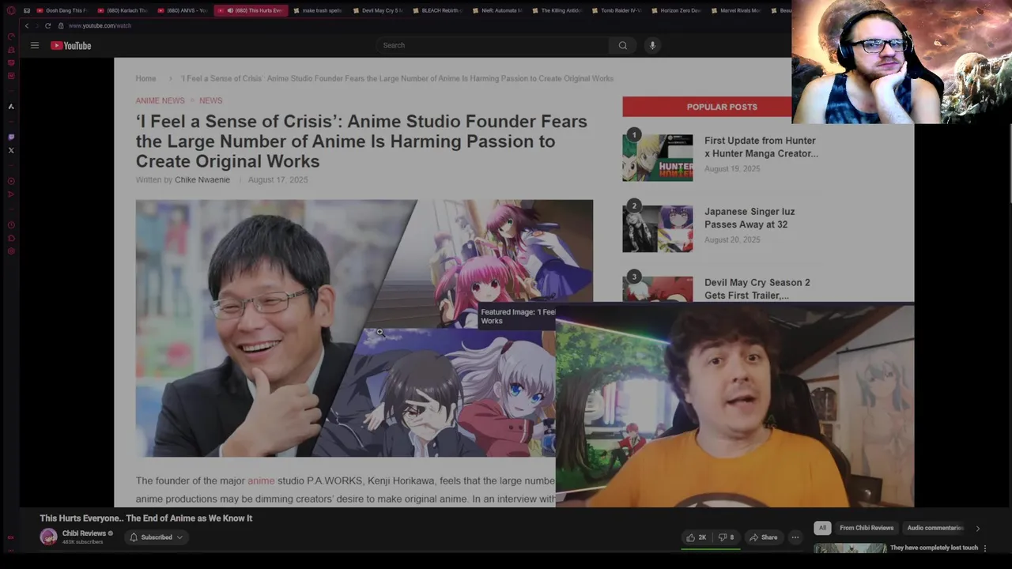1012x569 pixels.
Task: Click the 'They have completely lost touch' thumbnail
Action: tap(850, 548)
